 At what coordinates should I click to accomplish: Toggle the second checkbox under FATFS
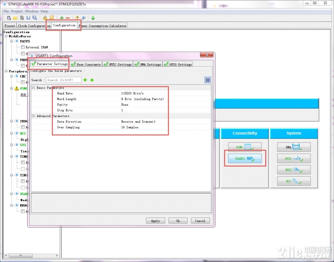23,53
